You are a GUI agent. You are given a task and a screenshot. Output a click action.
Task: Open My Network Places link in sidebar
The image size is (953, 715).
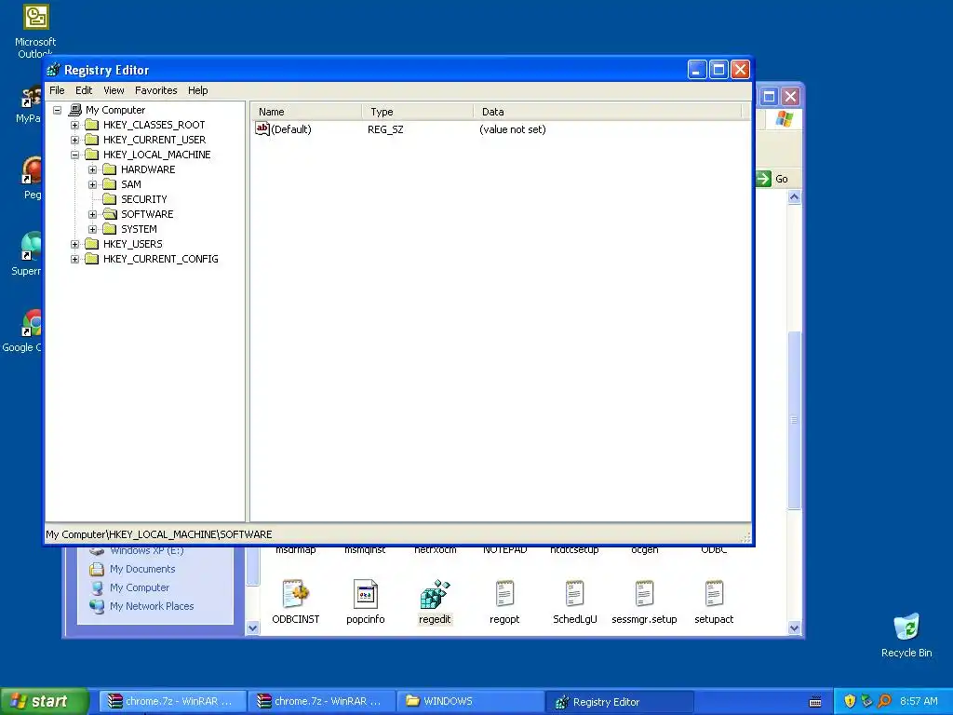click(152, 606)
